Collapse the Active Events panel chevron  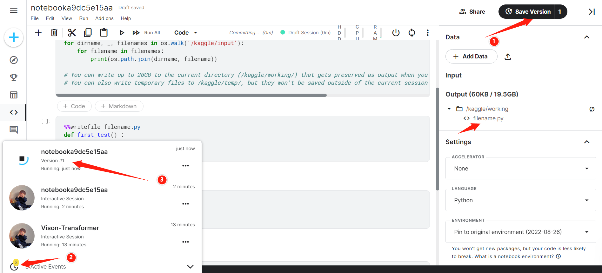coord(190,267)
